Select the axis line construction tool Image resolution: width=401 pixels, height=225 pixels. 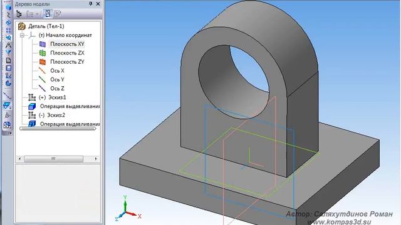8,96
